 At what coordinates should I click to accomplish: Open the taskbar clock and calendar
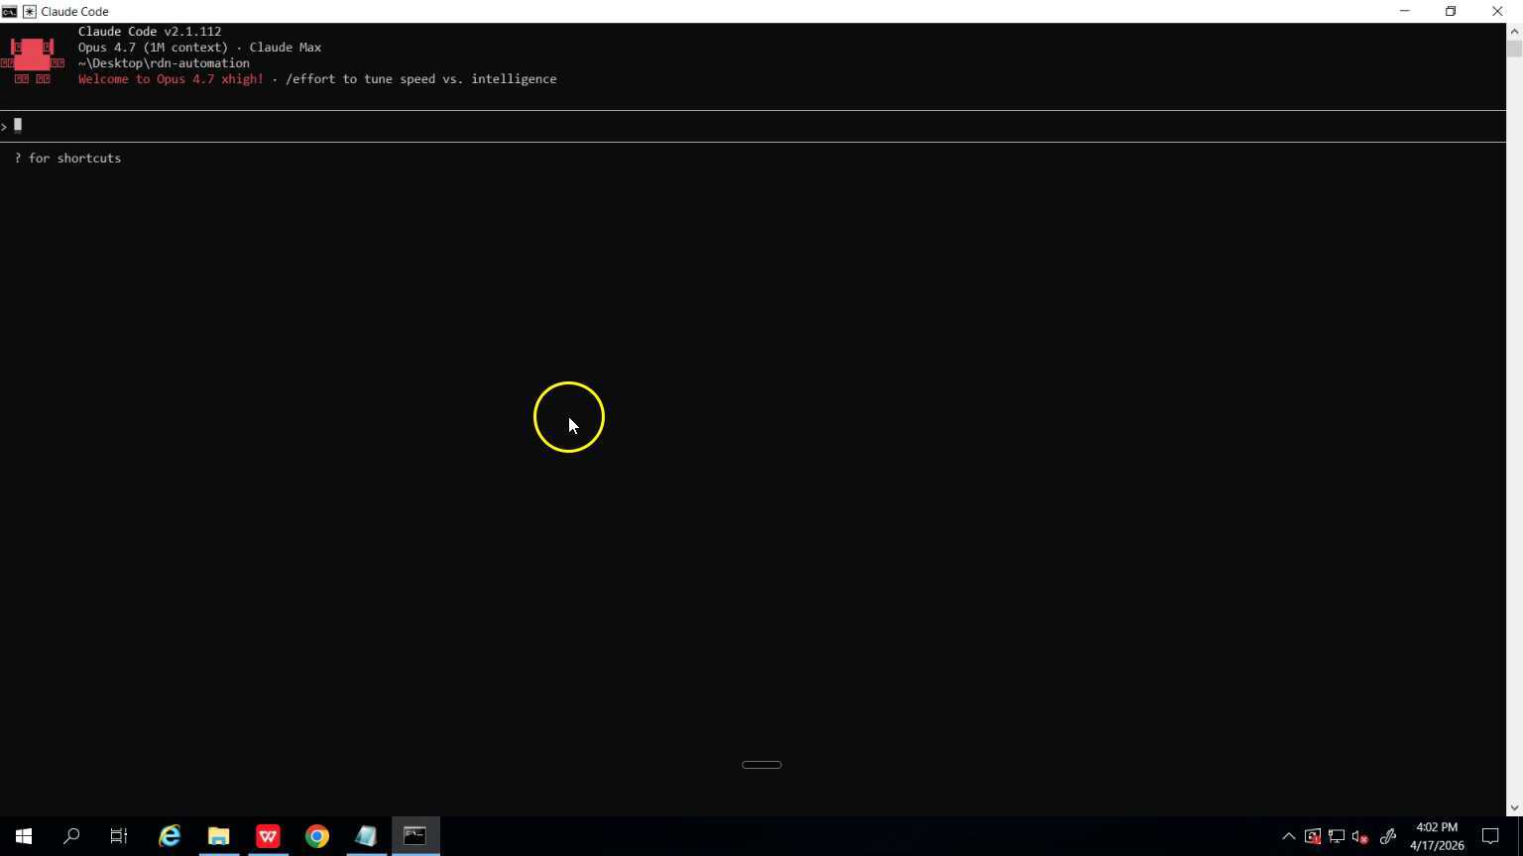(x=1437, y=836)
